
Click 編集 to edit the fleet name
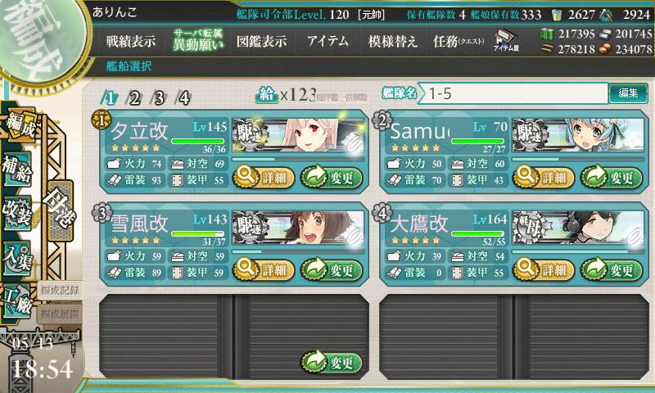point(628,93)
